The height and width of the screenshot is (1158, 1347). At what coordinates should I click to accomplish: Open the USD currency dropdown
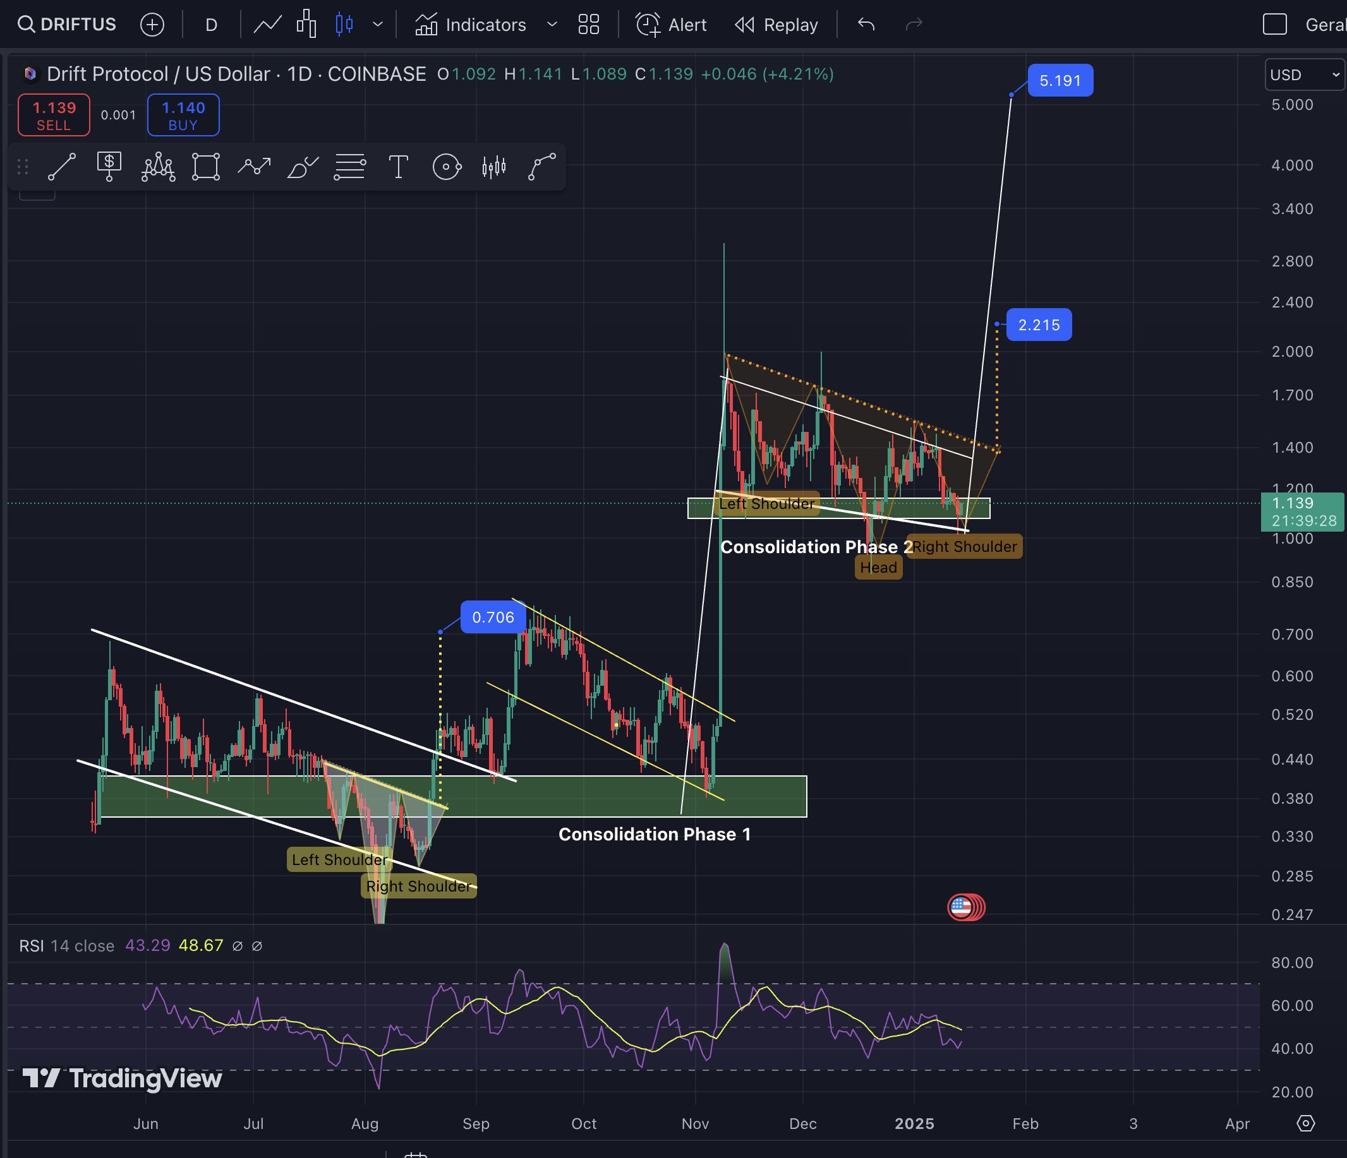click(1304, 75)
